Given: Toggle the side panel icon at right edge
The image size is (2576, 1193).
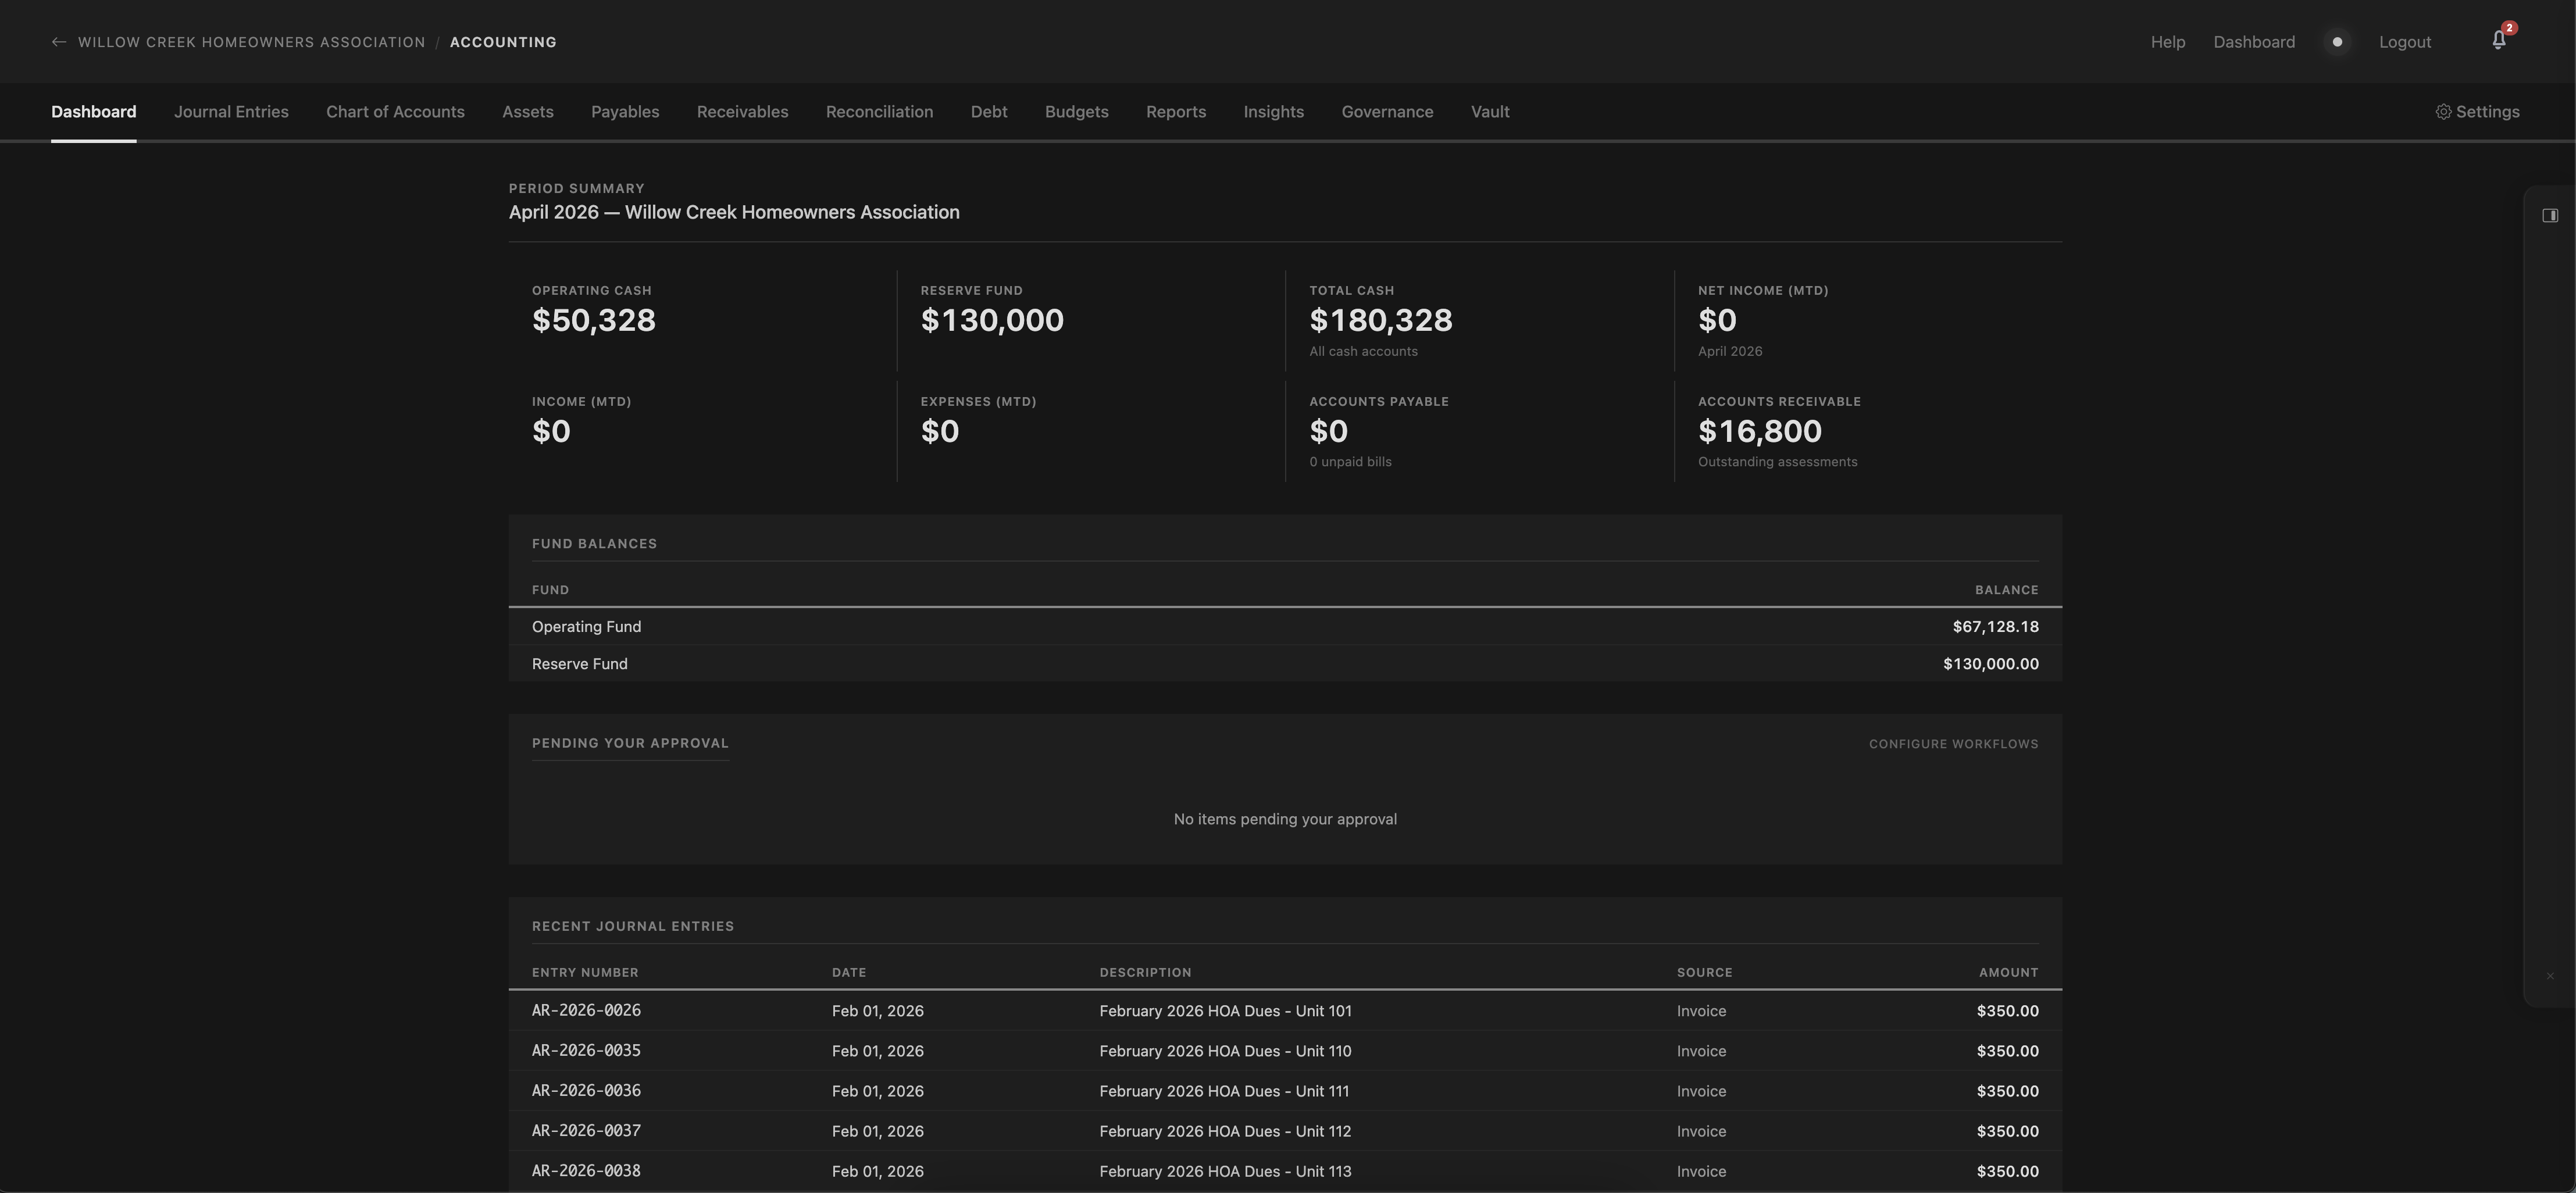Looking at the screenshot, I should [2550, 215].
